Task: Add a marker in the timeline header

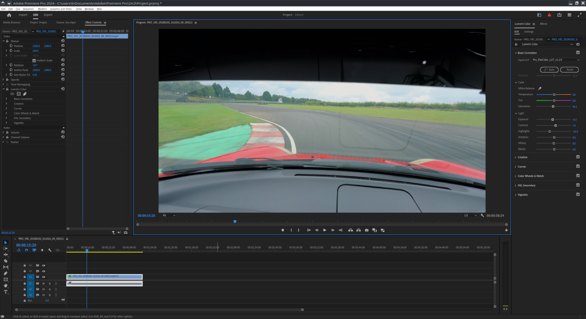Action: tap(42, 250)
